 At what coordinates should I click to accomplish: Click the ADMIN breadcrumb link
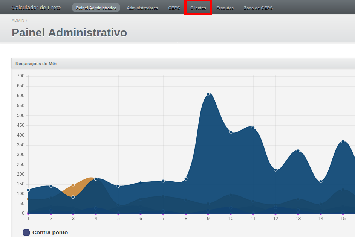[x=18, y=20]
